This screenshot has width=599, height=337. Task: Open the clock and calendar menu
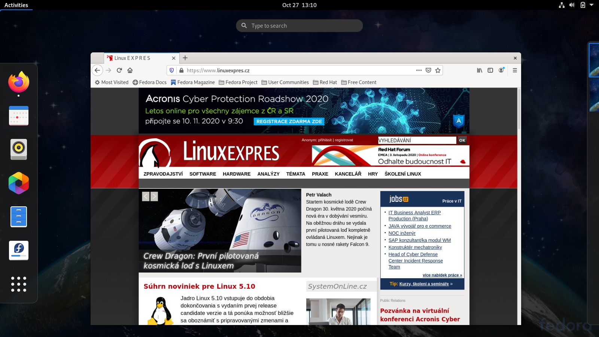(x=299, y=5)
